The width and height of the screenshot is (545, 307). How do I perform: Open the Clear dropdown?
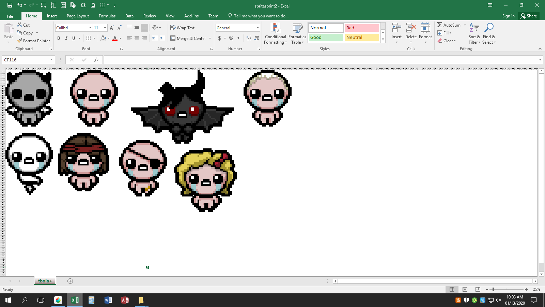[x=447, y=41]
